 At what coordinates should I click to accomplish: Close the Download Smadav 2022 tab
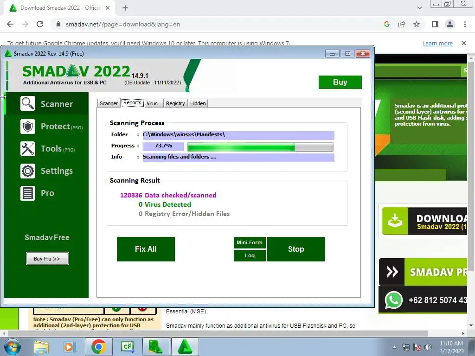108,8
